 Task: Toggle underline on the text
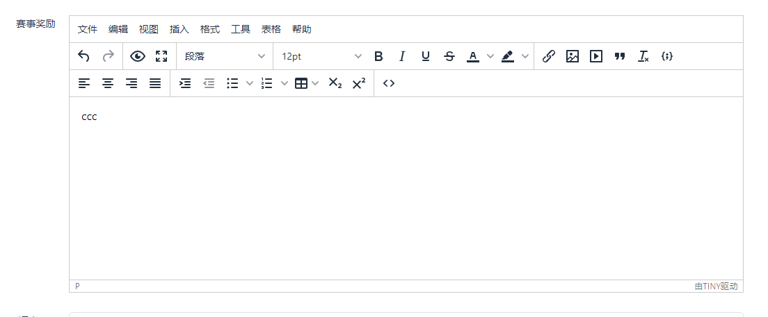[426, 56]
